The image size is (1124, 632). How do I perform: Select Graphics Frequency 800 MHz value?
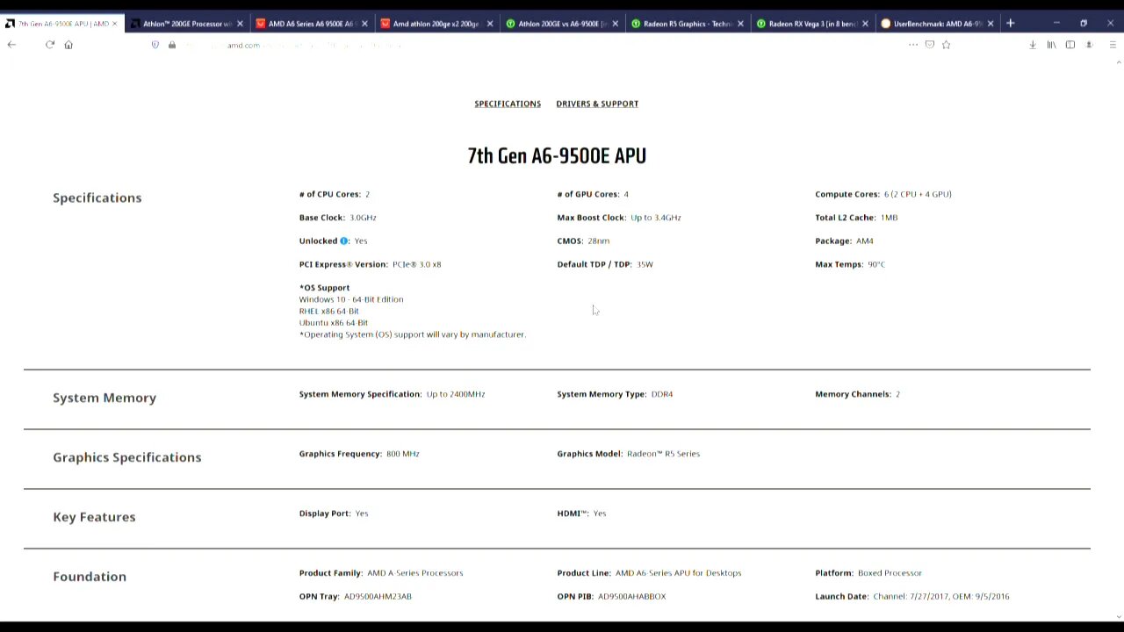[x=403, y=454]
